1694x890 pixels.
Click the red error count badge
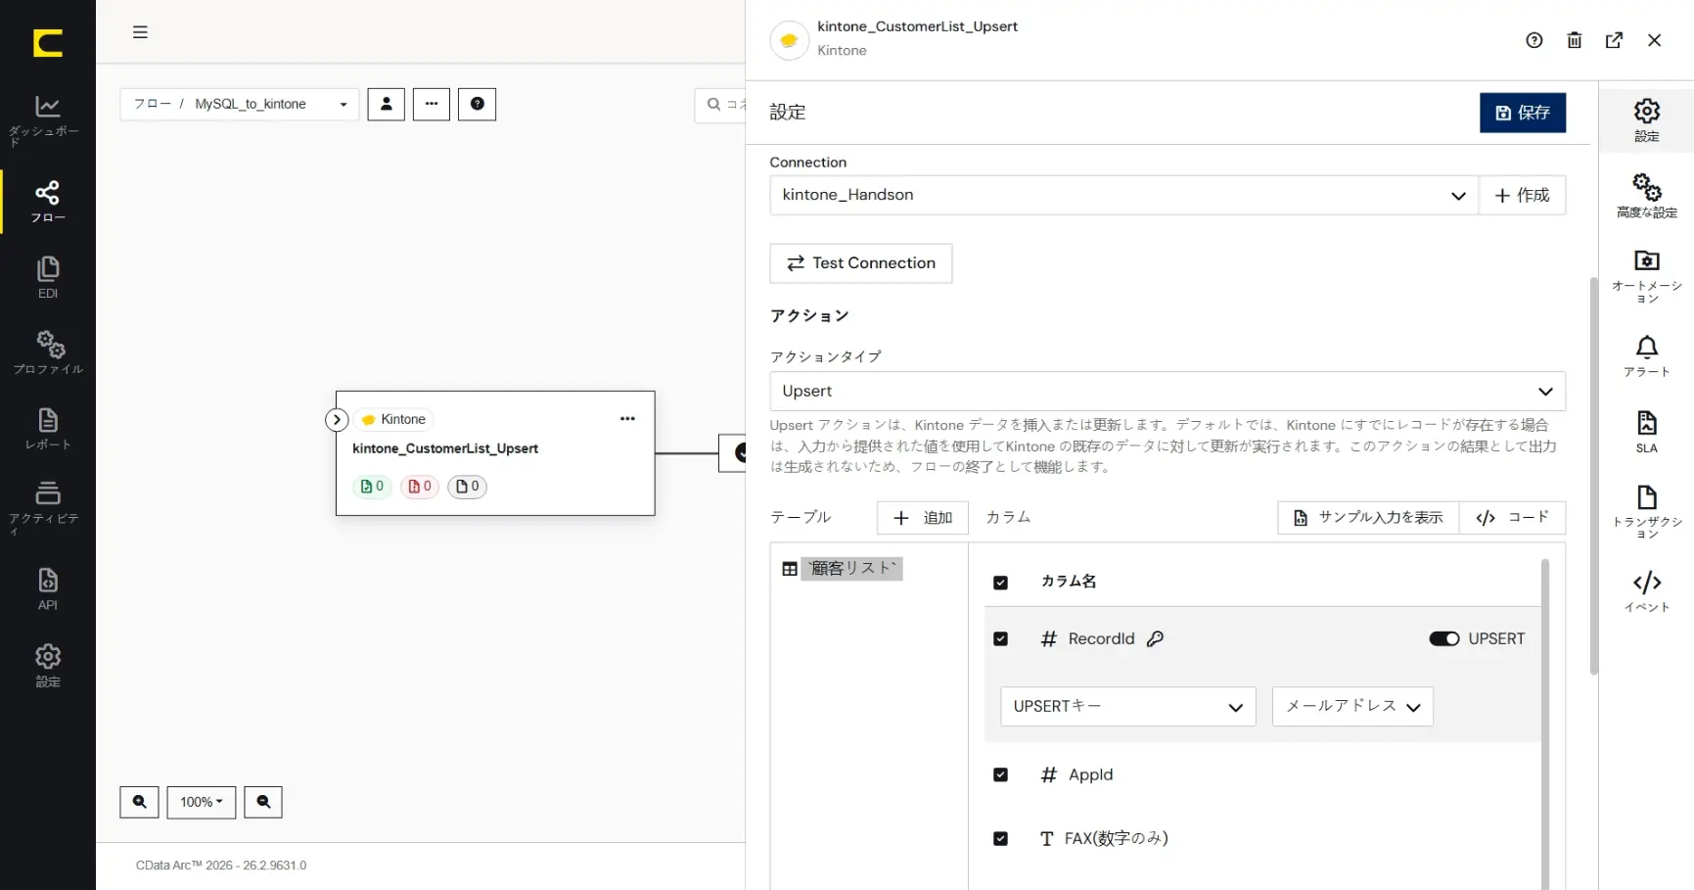pos(419,487)
